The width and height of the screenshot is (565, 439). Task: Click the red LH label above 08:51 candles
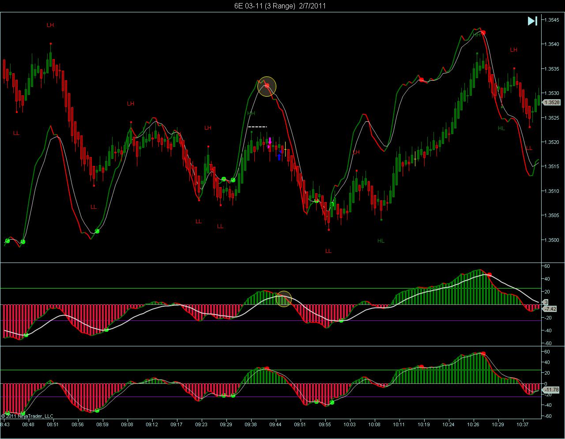[50, 25]
